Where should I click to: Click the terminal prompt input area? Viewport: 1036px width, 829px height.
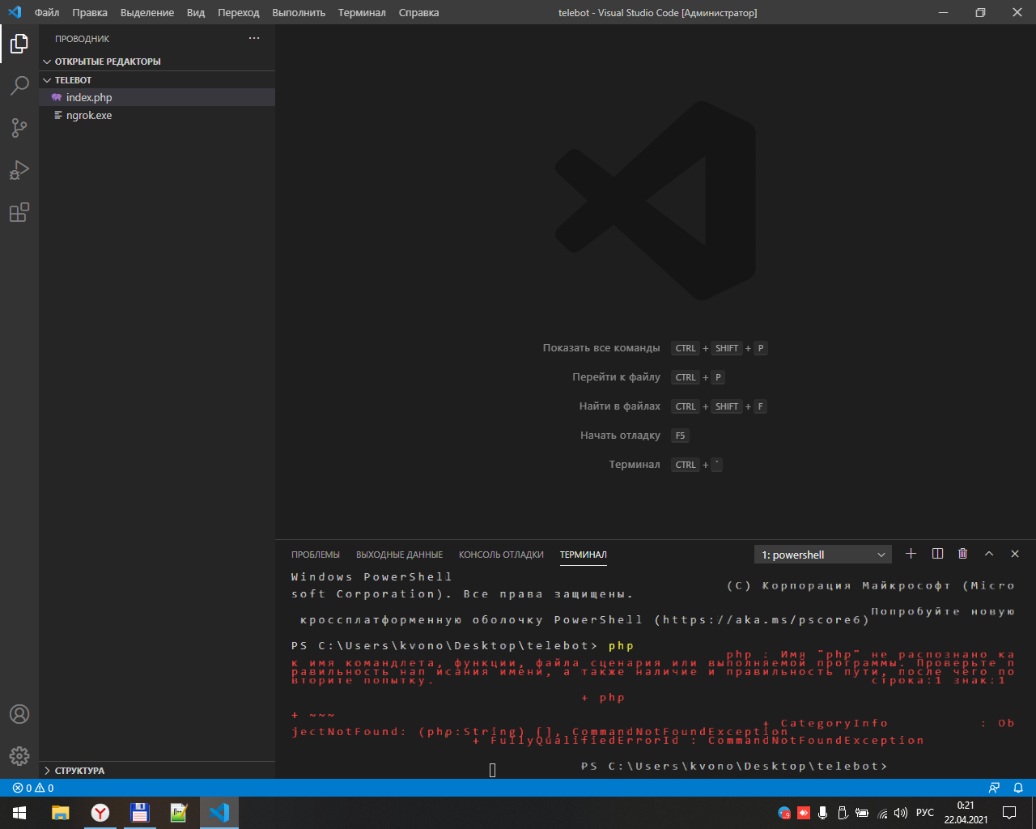tap(492, 770)
